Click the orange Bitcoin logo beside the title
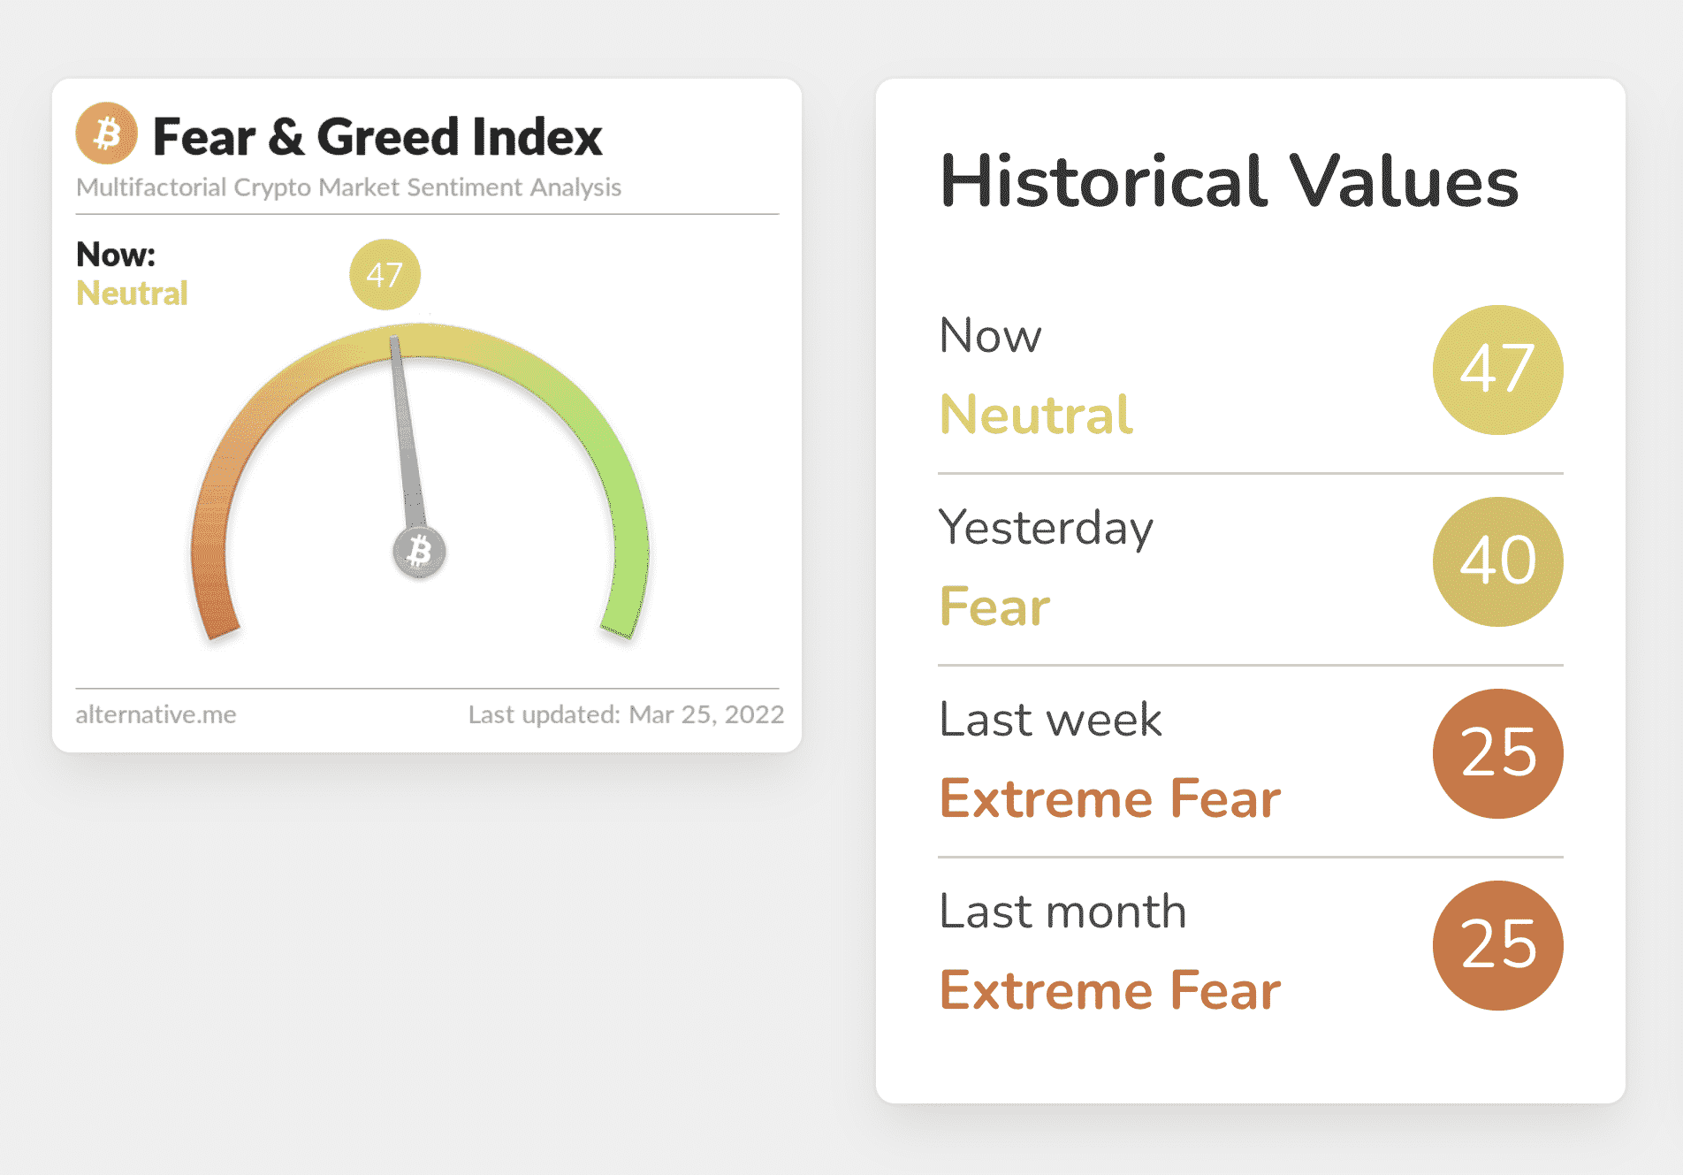Viewport: 1683px width, 1175px height. point(106,134)
